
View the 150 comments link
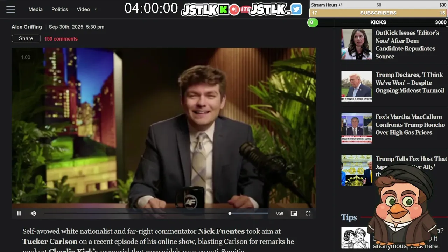(61, 39)
